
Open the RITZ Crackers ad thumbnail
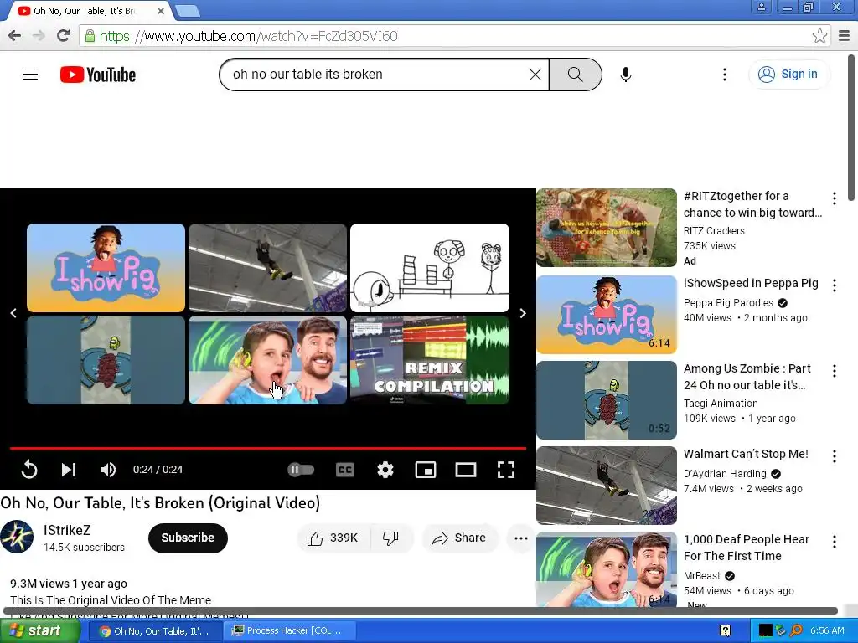(x=607, y=228)
